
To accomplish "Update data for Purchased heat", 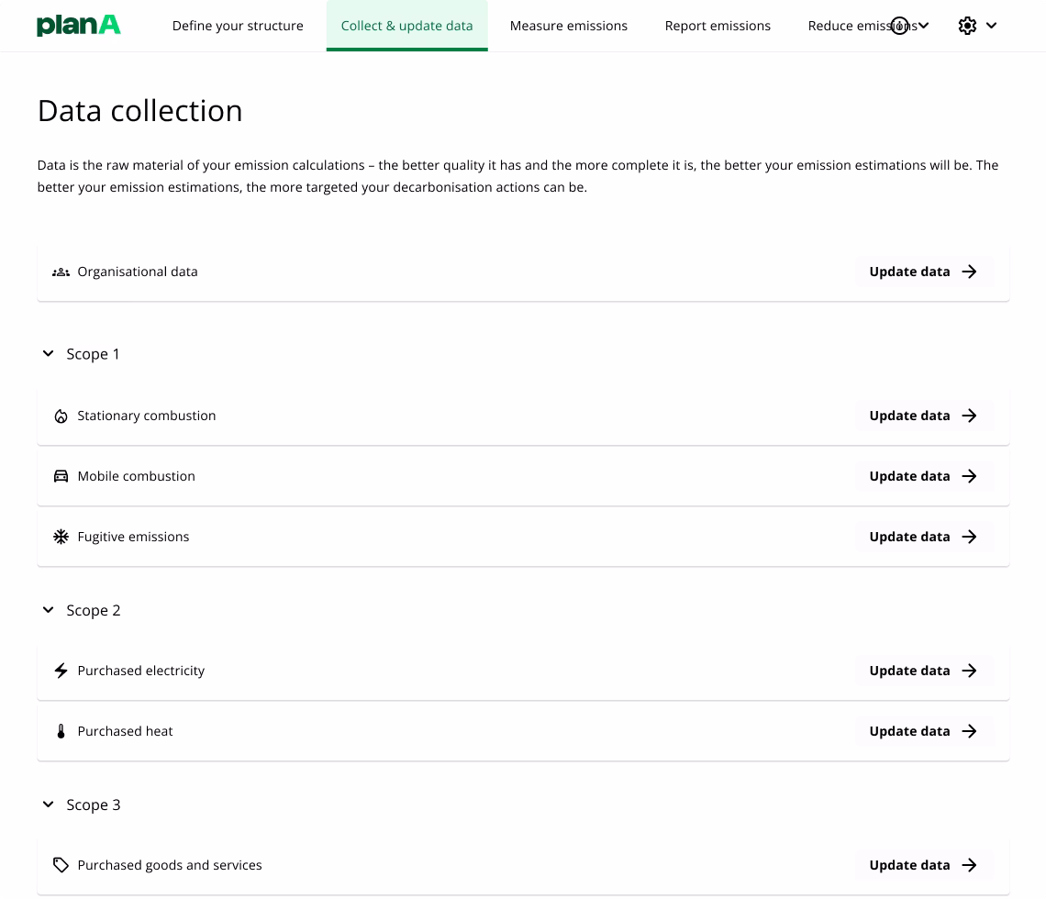I will point(924,731).
